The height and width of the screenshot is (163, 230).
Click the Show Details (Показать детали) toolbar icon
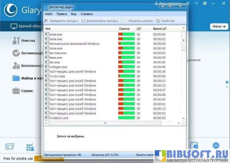(x=125, y=21)
